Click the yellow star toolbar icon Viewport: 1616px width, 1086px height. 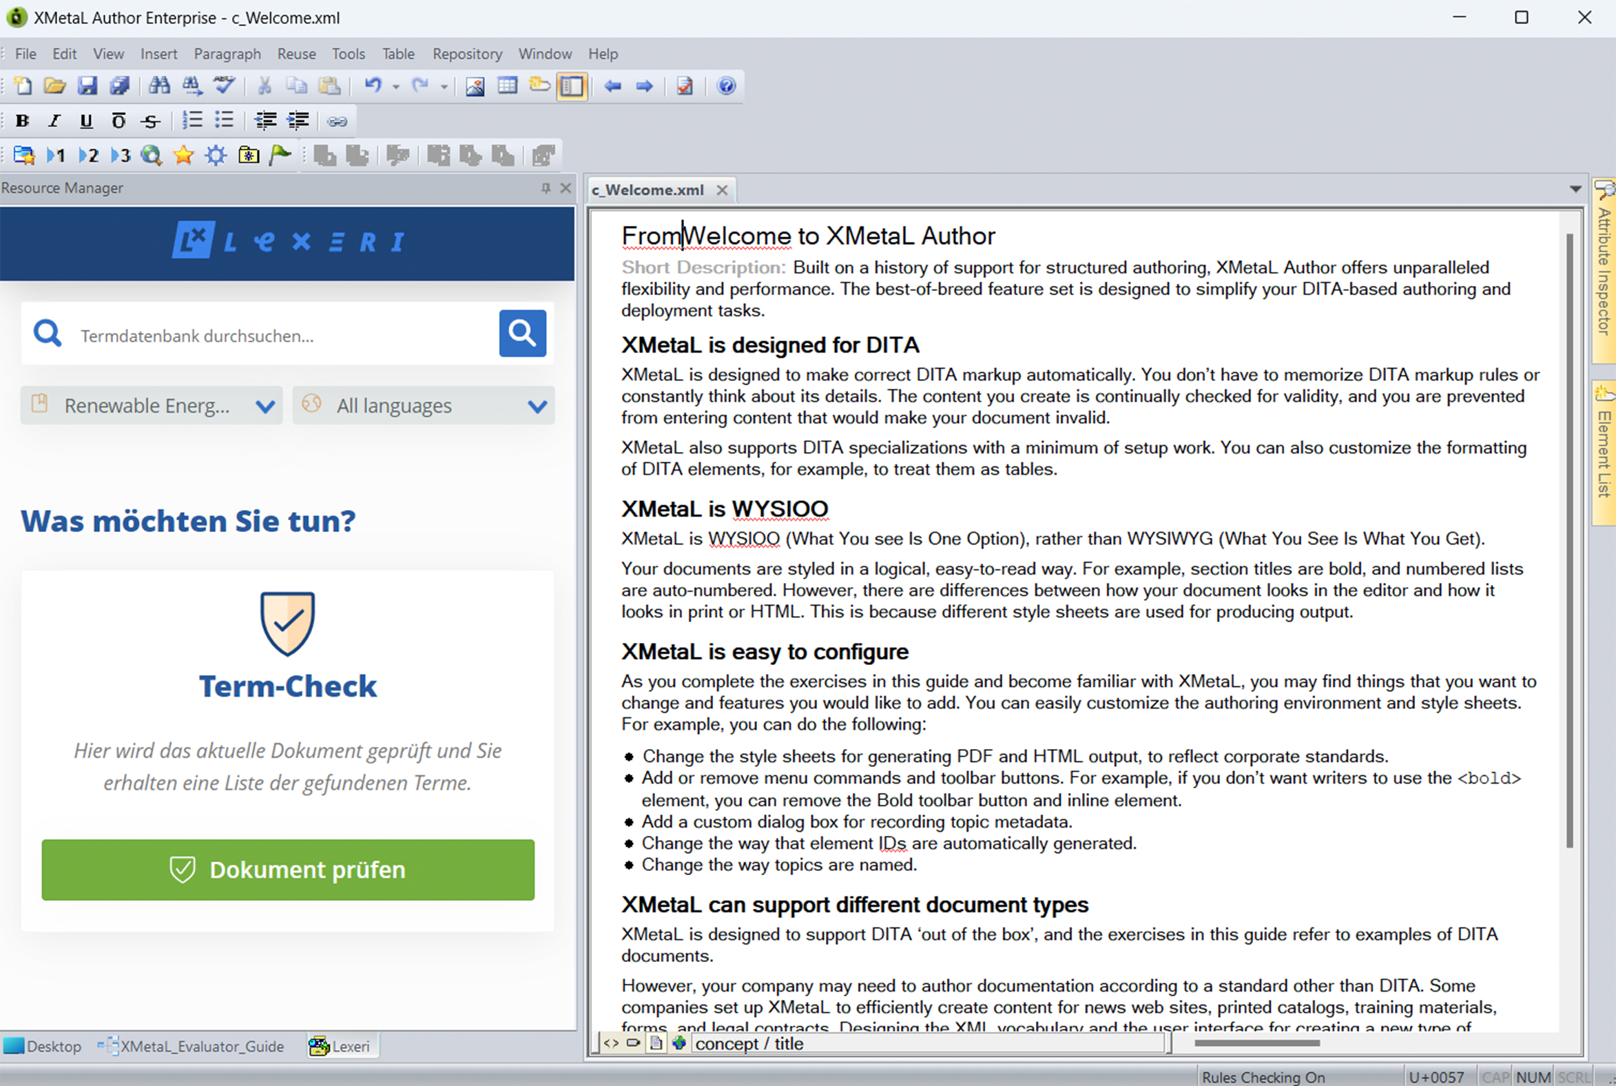(x=183, y=155)
